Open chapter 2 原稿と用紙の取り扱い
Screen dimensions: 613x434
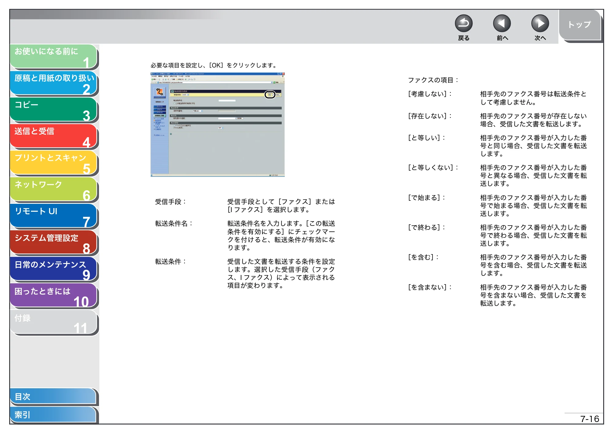click(54, 83)
